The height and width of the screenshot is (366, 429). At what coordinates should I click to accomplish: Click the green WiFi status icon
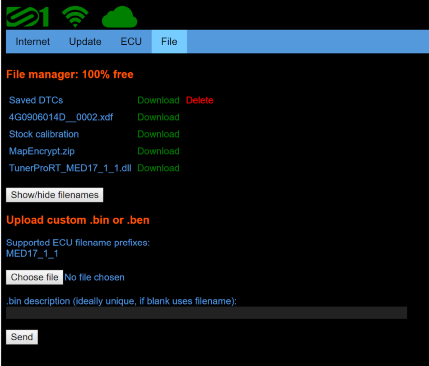click(x=75, y=17)
